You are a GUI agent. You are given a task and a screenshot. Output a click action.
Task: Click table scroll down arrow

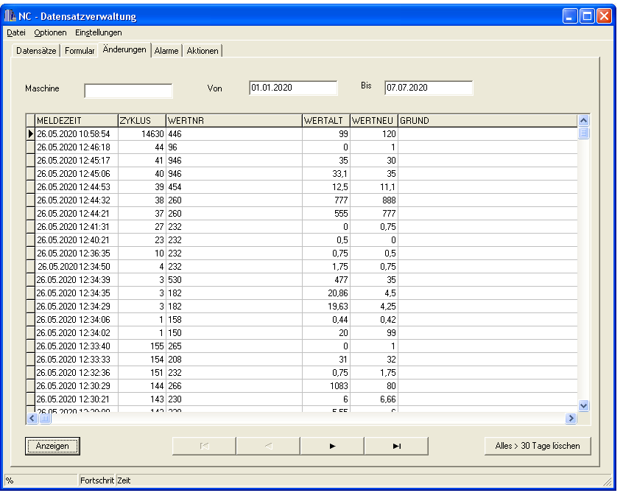(x=583, y=405)
